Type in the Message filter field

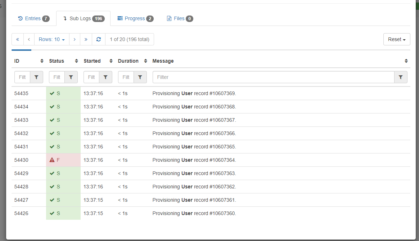point(252,77)
